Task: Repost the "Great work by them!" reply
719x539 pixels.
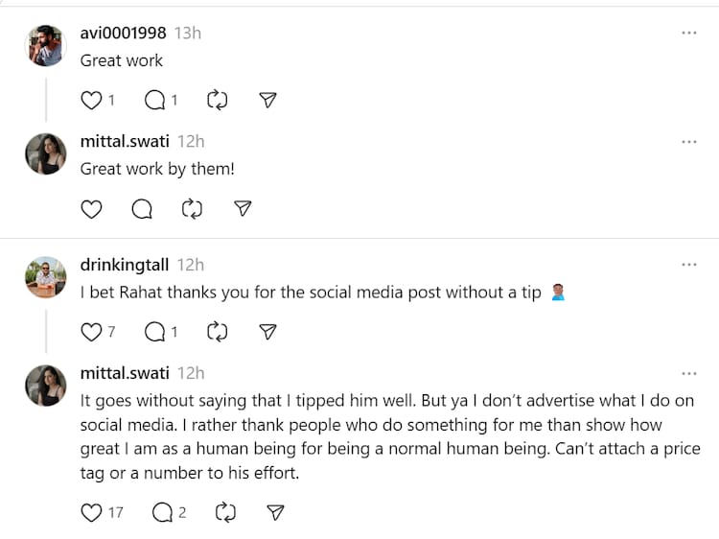Action: [193, 209]
